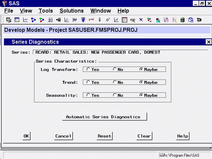This screenshot has width=212, height=159.
Task: Click the curve-on-axes toolbar icon
Action: click(x=116, y=20)
